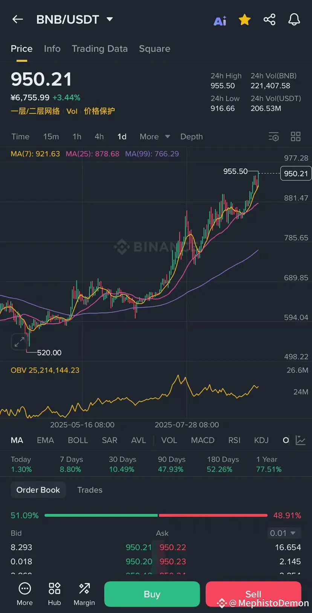The image size is (312, 613).
Task: Open the indicator chart icon after KDJ
Action: pyautogui.click(x=301, y=440)
